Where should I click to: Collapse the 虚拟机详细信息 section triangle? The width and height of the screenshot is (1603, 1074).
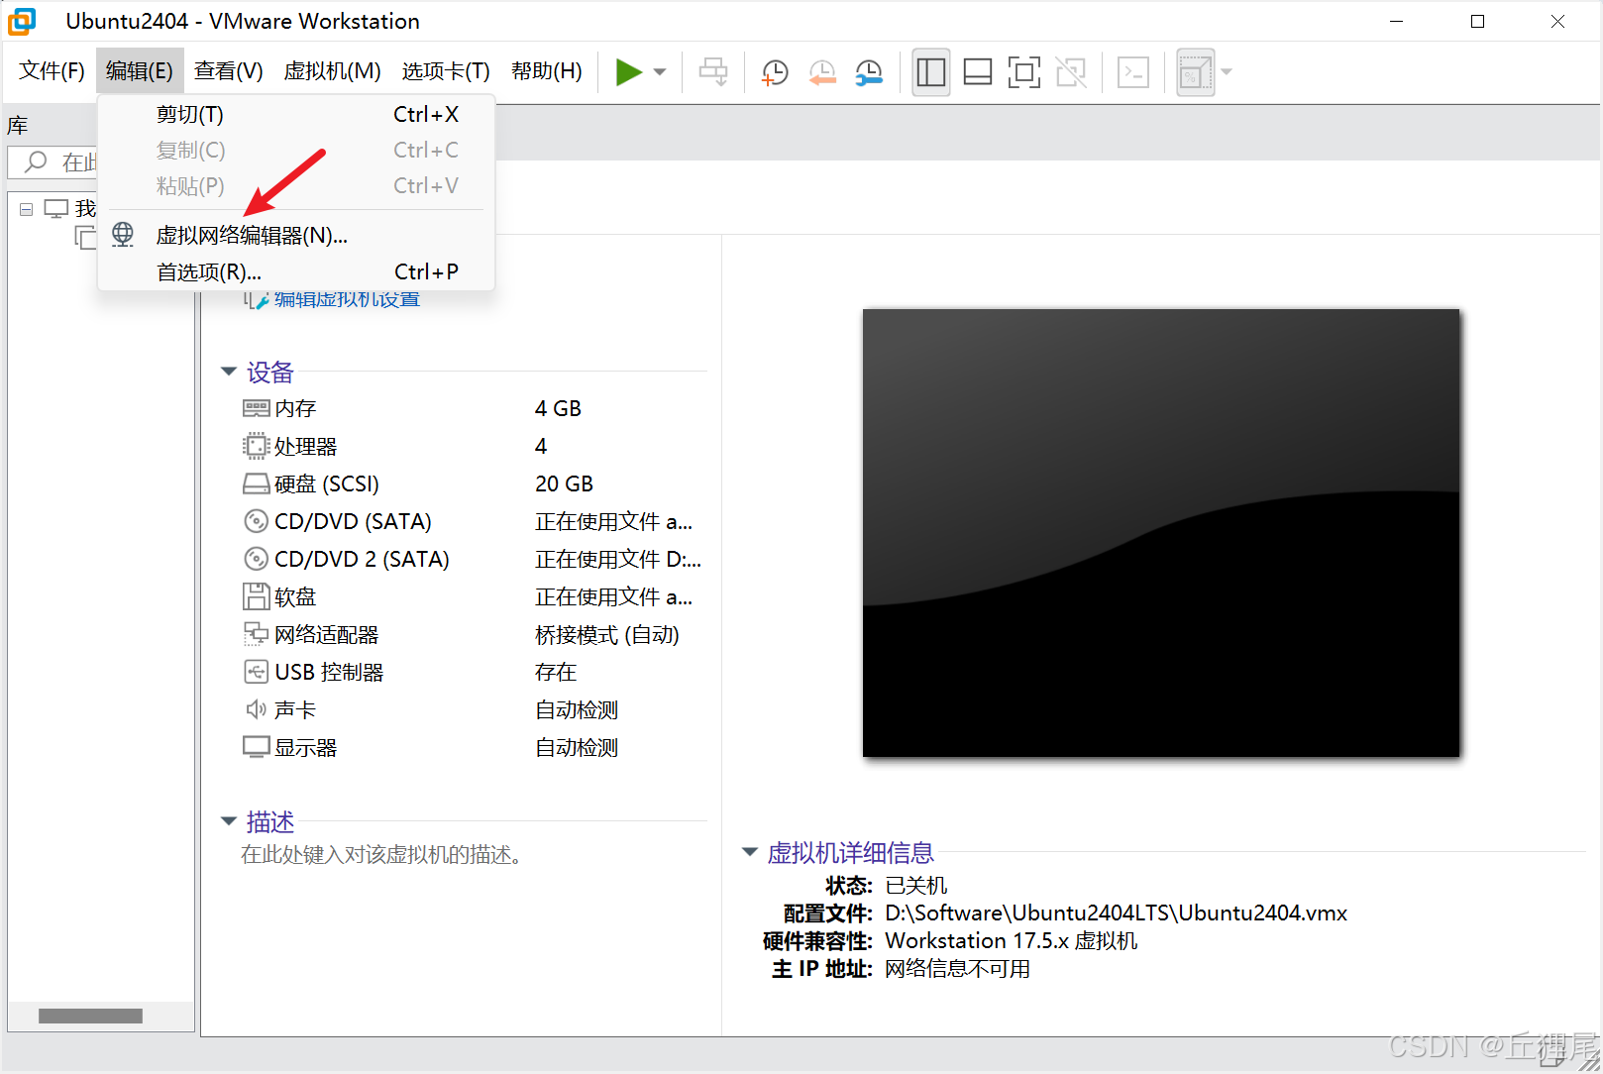[750, 852]
